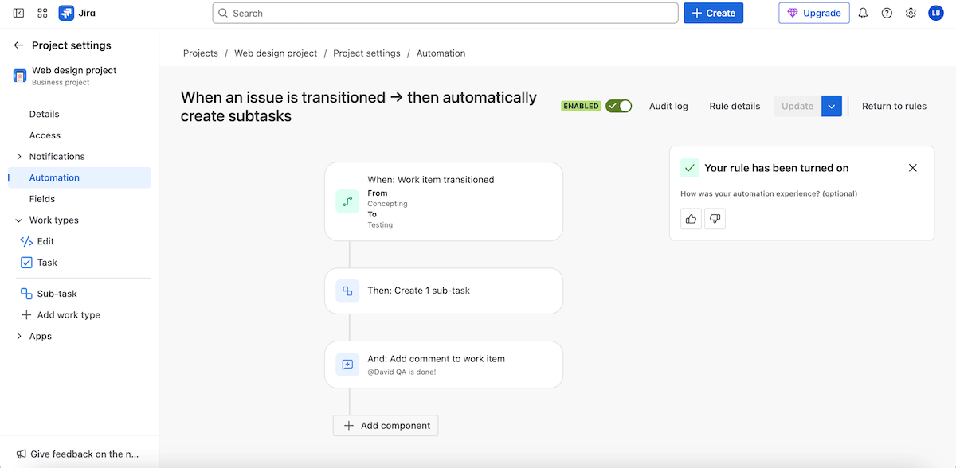
Task: Click the Add component button
Action: 386,426
